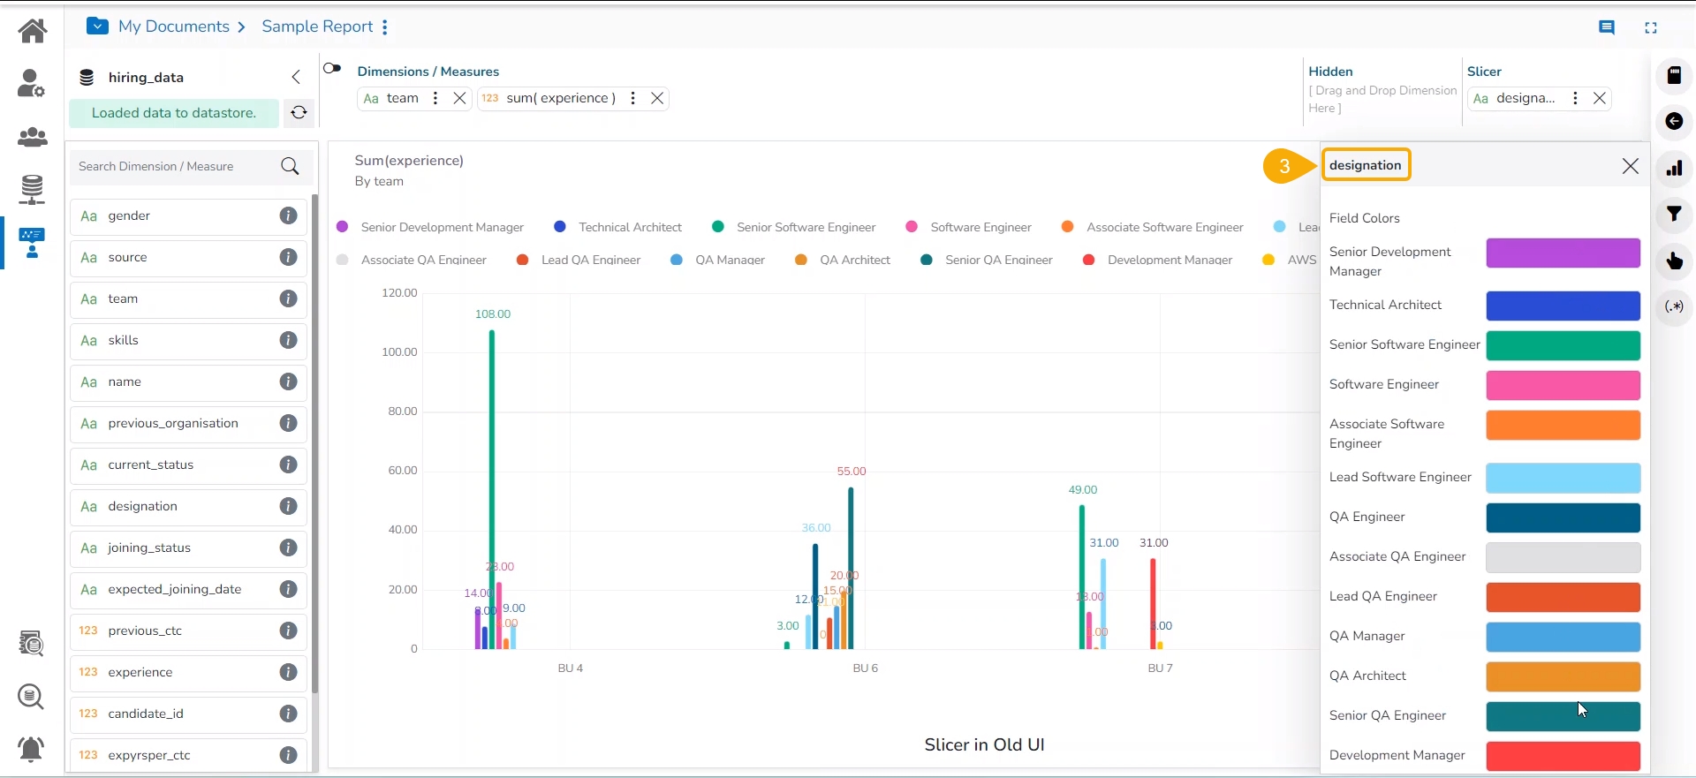Click the refresh datastore icon
The image size is (1696, 778).
pos(299,113)
